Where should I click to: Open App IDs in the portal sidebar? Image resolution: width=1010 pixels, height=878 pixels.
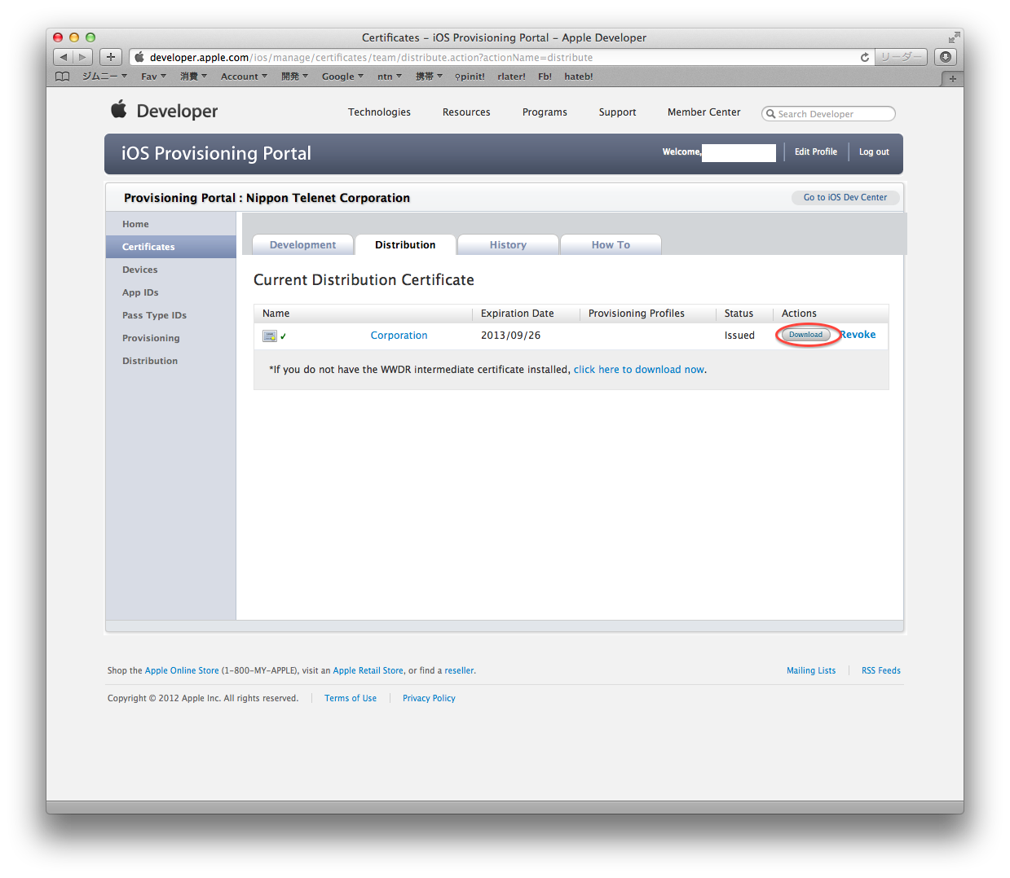pos(171,292)
